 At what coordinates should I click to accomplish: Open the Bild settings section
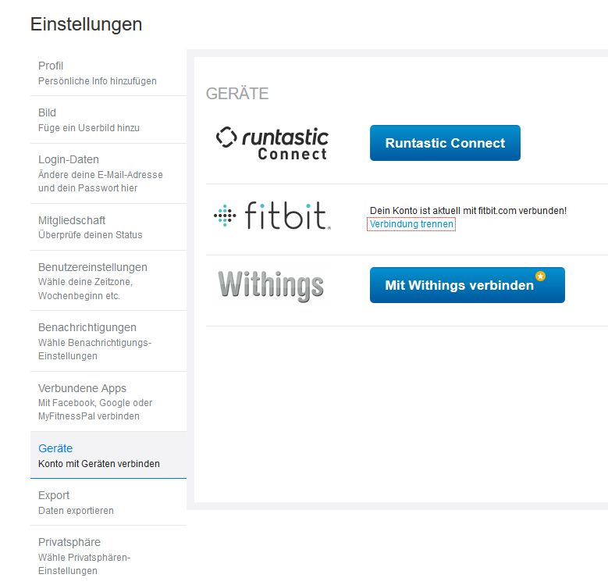(108, 119)
